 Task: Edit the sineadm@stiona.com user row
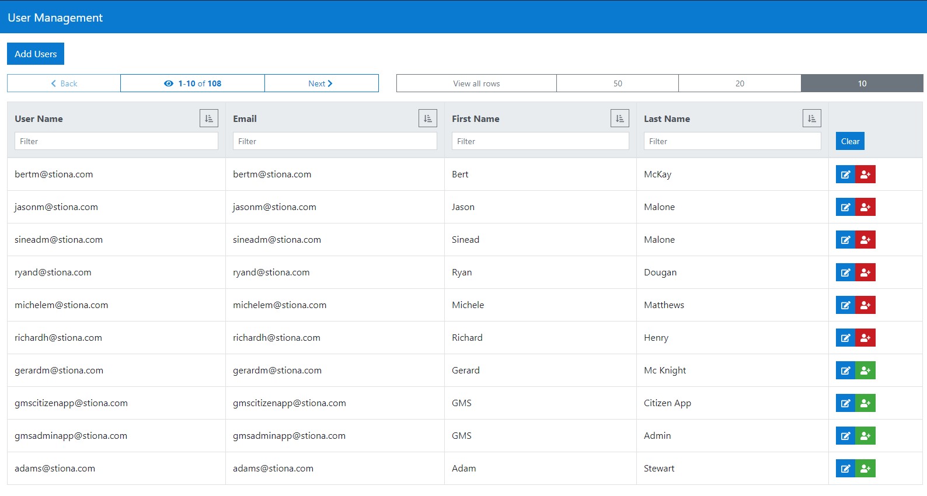[845, 240]
